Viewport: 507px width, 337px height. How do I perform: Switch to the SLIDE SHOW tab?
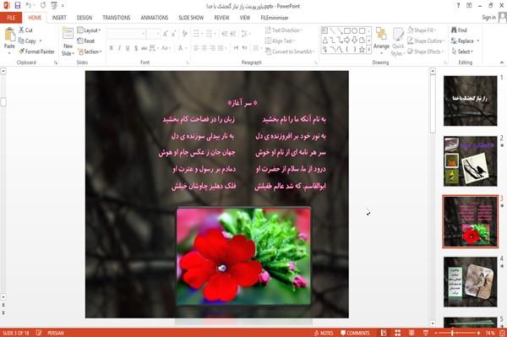[x=191, y=18]
